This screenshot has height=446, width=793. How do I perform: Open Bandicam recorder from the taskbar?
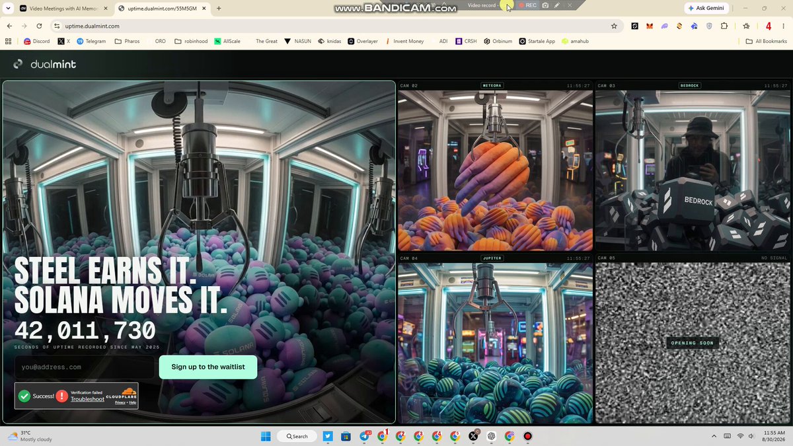click(x=528, y=436)
